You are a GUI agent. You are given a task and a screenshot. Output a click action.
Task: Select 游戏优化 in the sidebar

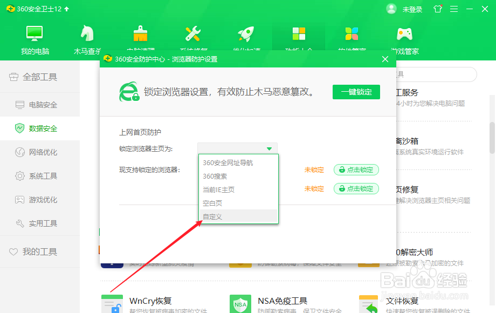[x=40, y=200]
